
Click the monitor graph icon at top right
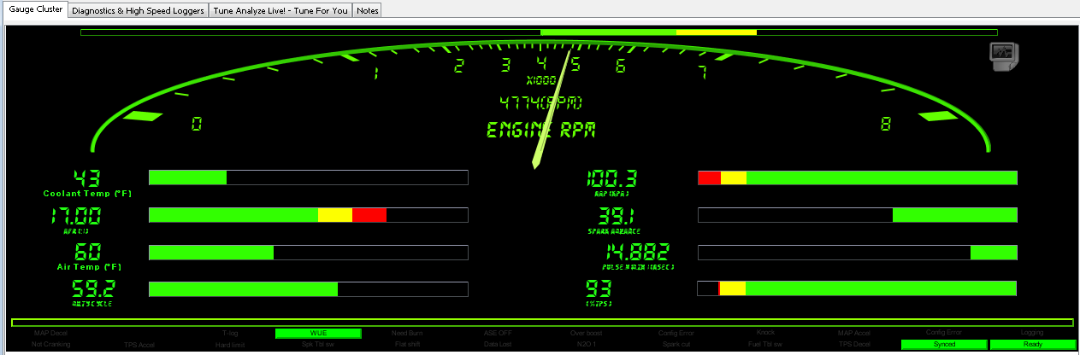pos(1001,55)
